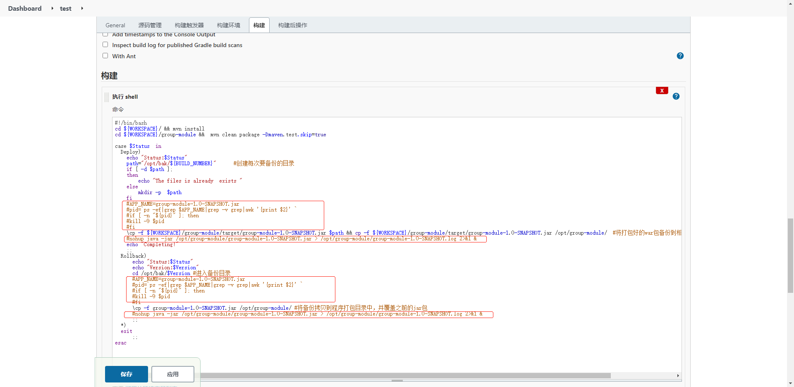This screenshot has width=794, height=387.
Task: Click the horizontal scrollbar of the command box
Action: click(405, 375)
